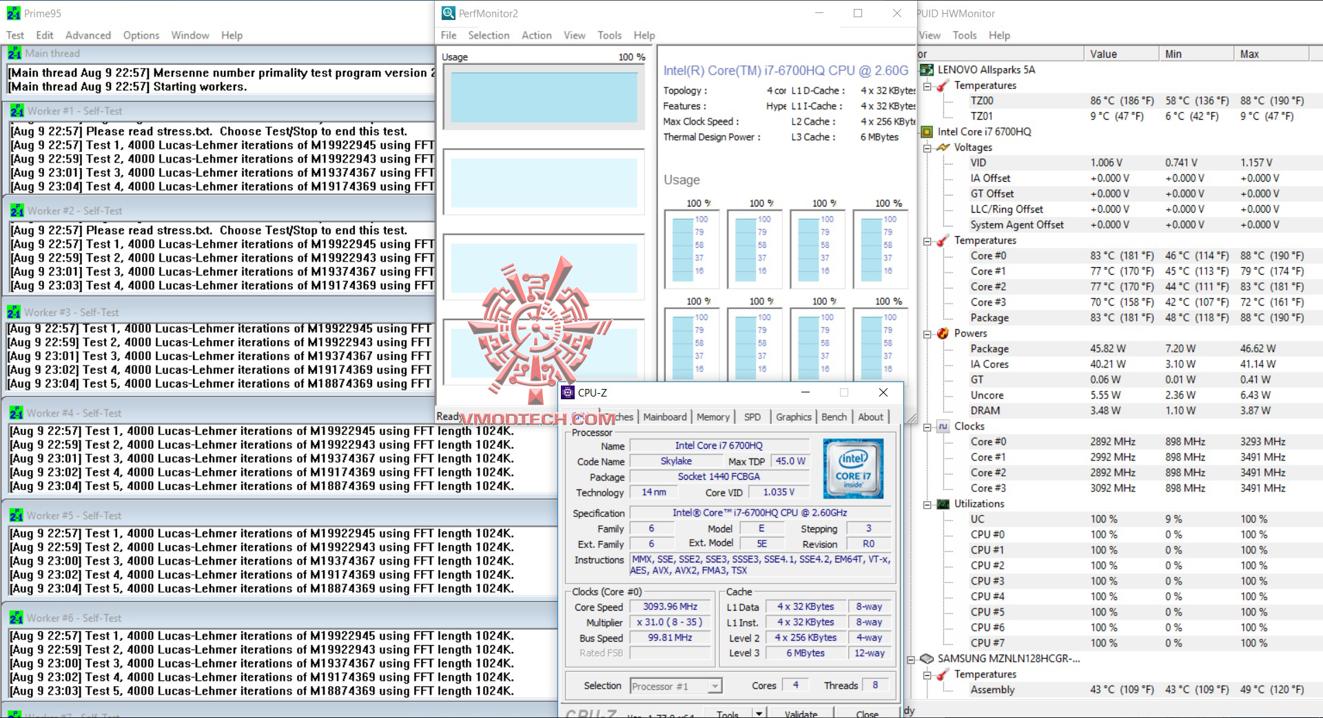Click the Intel Core i7 6700HQ chip icon in HWMonitor
The image size is (1323, 718).
927,131
